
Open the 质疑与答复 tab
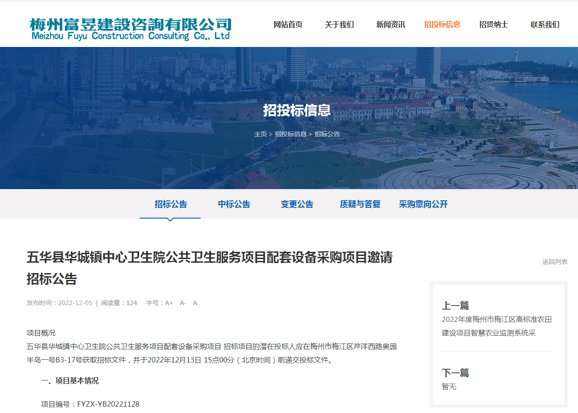pyautogui.click(x=360, y=204)
